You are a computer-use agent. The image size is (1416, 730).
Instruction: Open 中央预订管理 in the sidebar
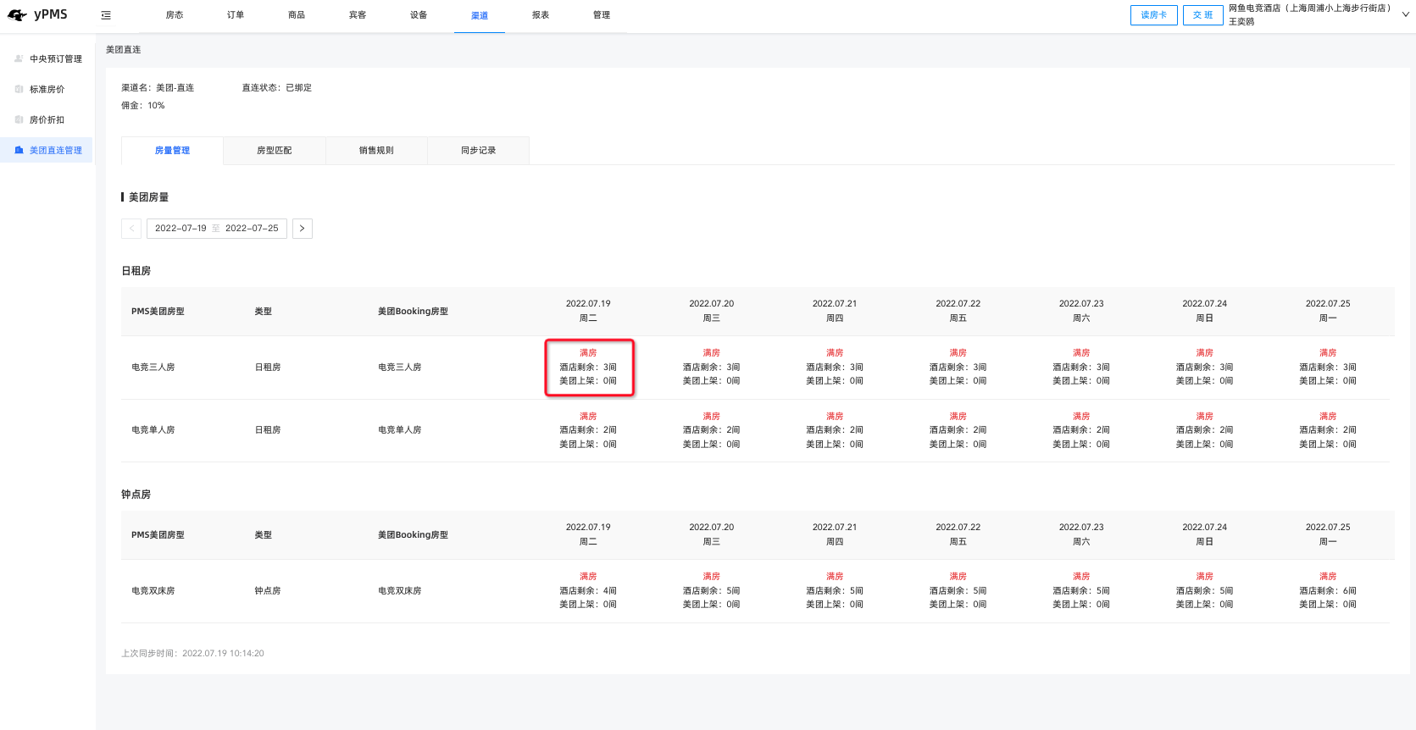tap(56, 59)
